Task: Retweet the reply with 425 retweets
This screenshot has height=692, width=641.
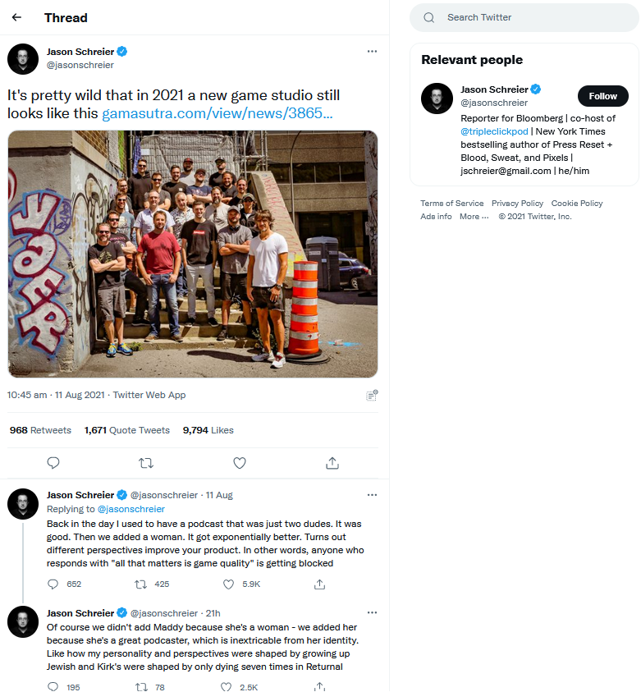Action: coord(141,584)
